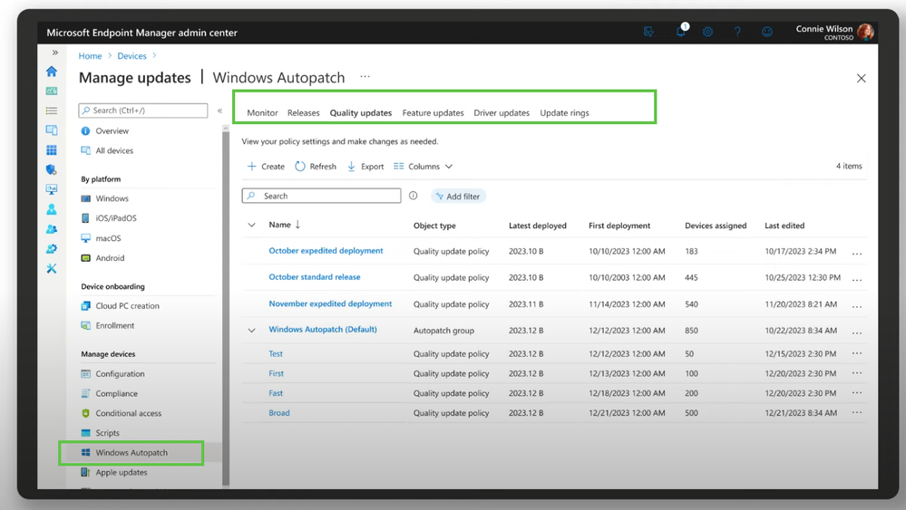This screenshot has width=906, height=510.
Task: Select Overview in side menu
Action: (112, 131)
